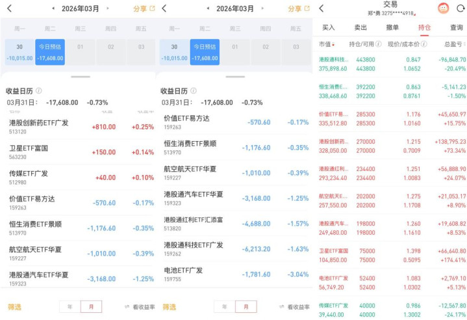This screenshot has width=467, height=320.
Task: Open 港股通科技ETF广发 row in middle list
Action: (235, 248)
